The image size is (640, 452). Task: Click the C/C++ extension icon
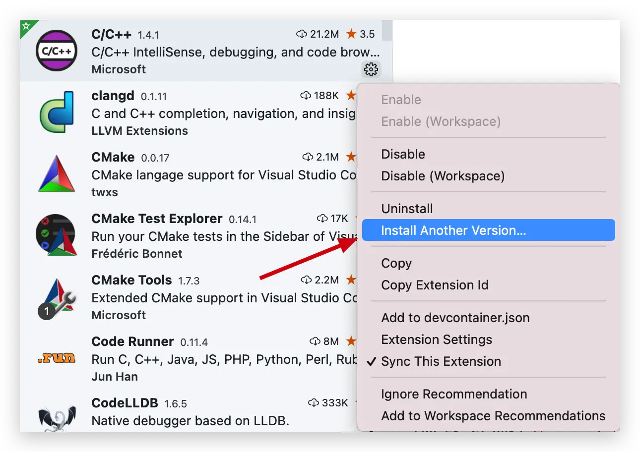pyautogui.click(x=57, y=51)
